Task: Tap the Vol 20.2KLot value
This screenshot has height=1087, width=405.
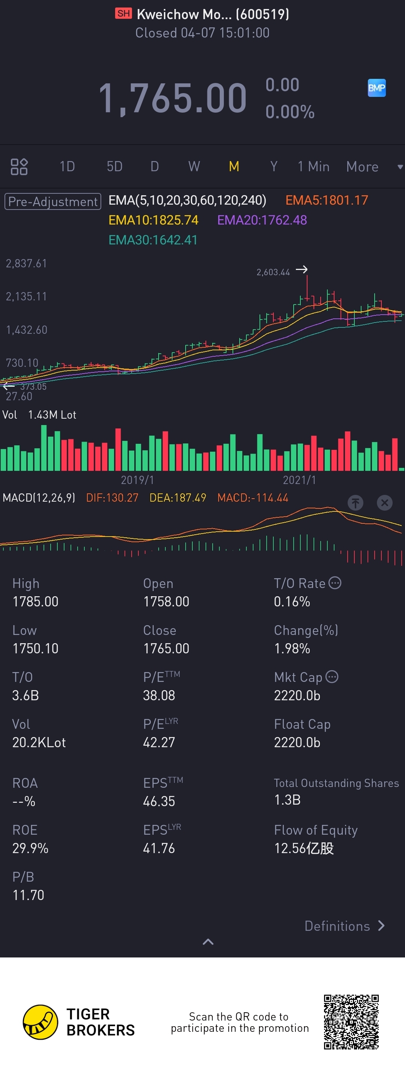Action: pyautogui.click(x=39, y=742)
